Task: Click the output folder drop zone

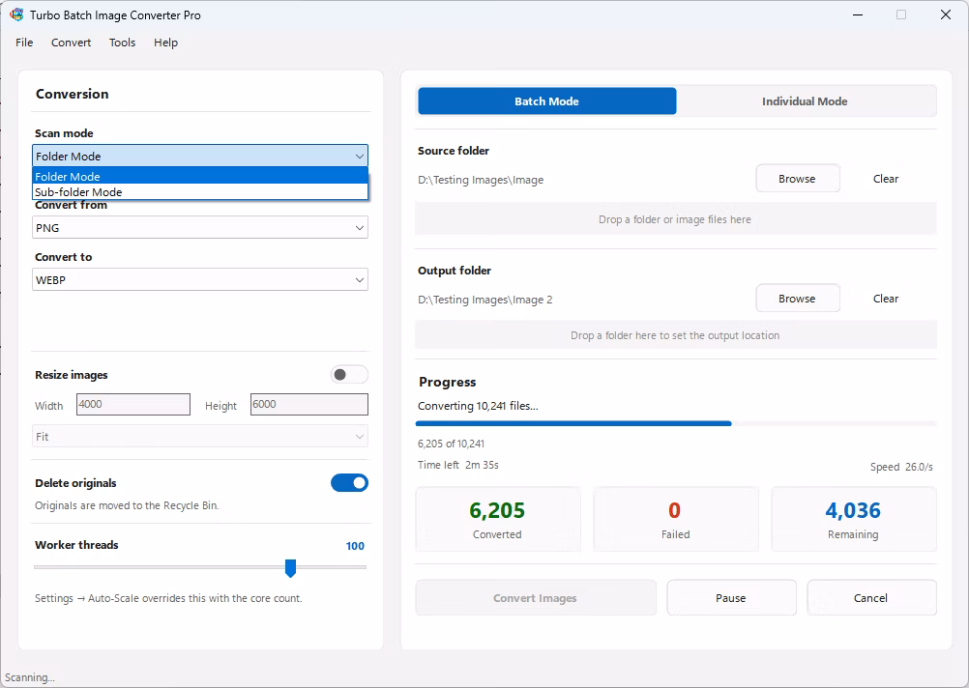Action: (675, 335)
